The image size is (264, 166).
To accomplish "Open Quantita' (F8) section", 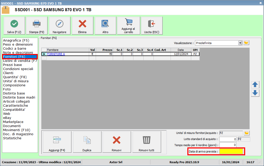I will point(15,77).
